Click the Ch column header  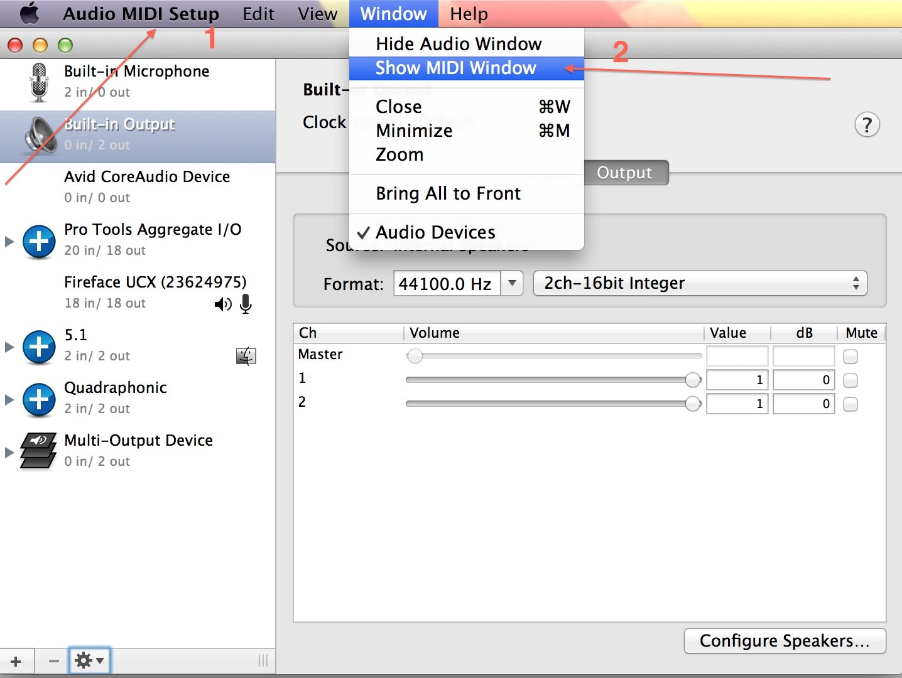349,333
